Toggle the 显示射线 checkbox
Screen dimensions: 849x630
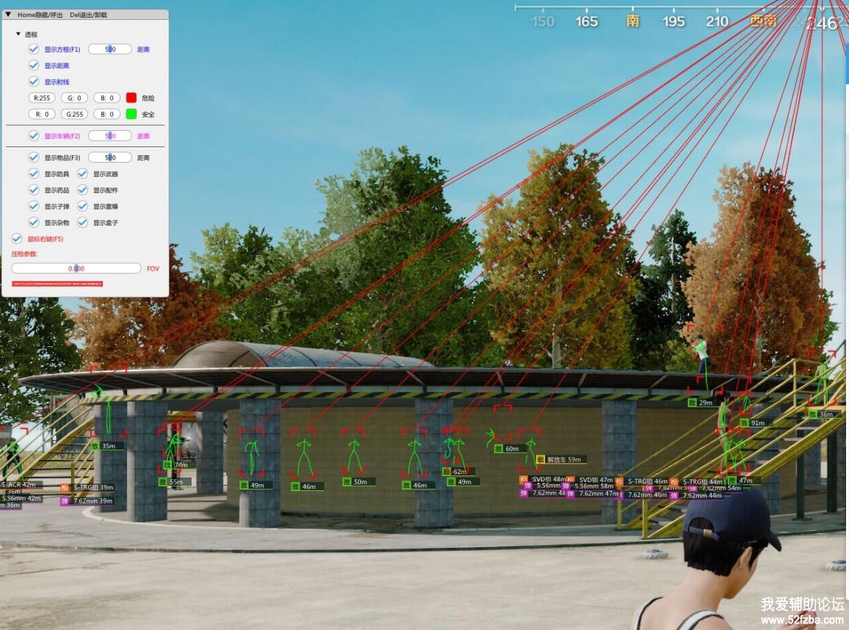pos(33,82)
